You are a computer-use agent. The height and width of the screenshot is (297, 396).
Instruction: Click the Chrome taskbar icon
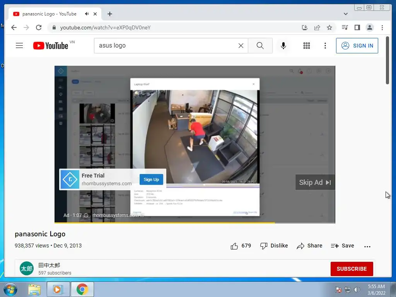[82, 289]
